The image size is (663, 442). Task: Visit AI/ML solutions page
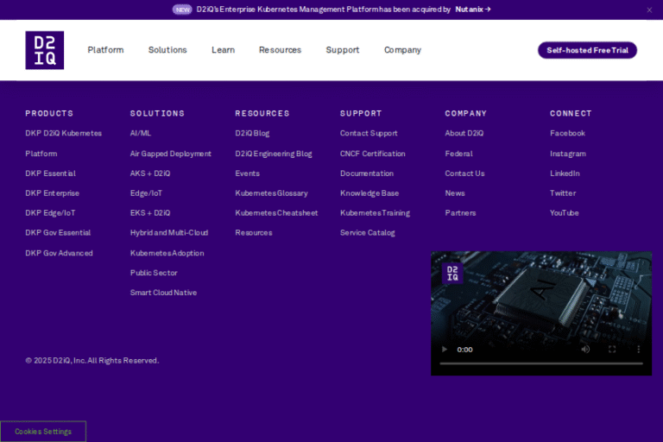141,133
